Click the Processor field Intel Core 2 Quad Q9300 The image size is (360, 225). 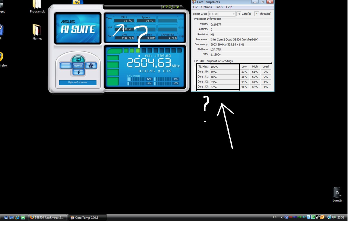pos(240,39)
